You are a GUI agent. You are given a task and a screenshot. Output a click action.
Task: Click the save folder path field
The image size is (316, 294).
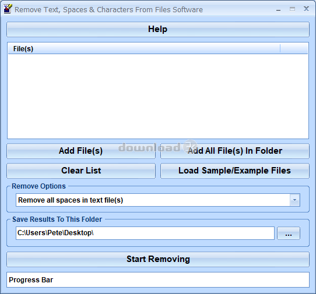pyautogui.click(x=145, y=233)
